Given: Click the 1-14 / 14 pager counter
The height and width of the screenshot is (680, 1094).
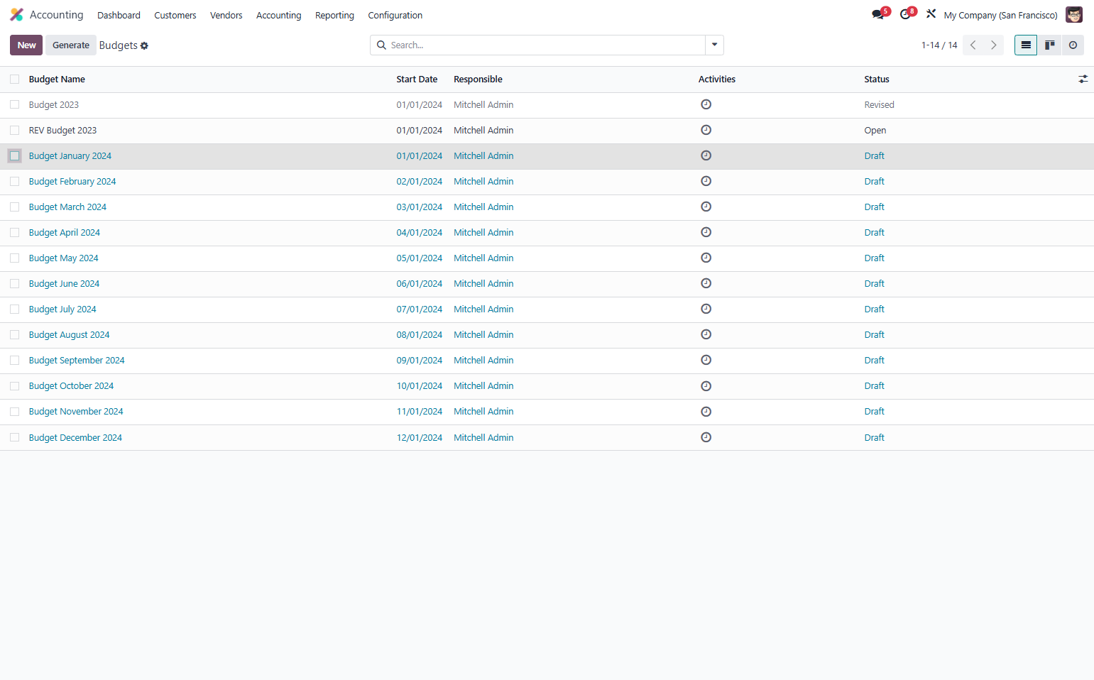Looking at the screenshot, I should click(939, 45).
